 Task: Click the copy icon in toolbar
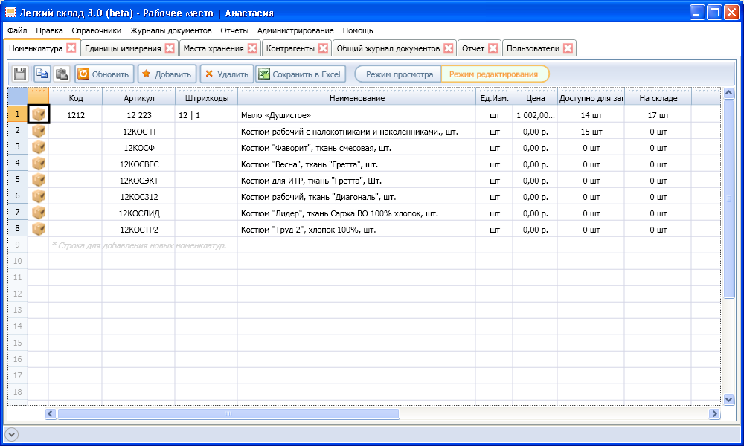42,74
